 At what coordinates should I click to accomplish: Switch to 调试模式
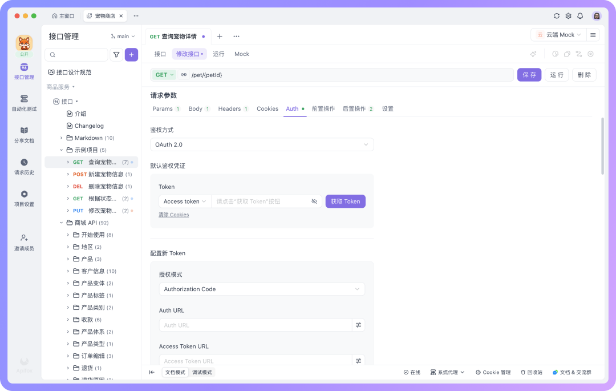tap(202, 372)
